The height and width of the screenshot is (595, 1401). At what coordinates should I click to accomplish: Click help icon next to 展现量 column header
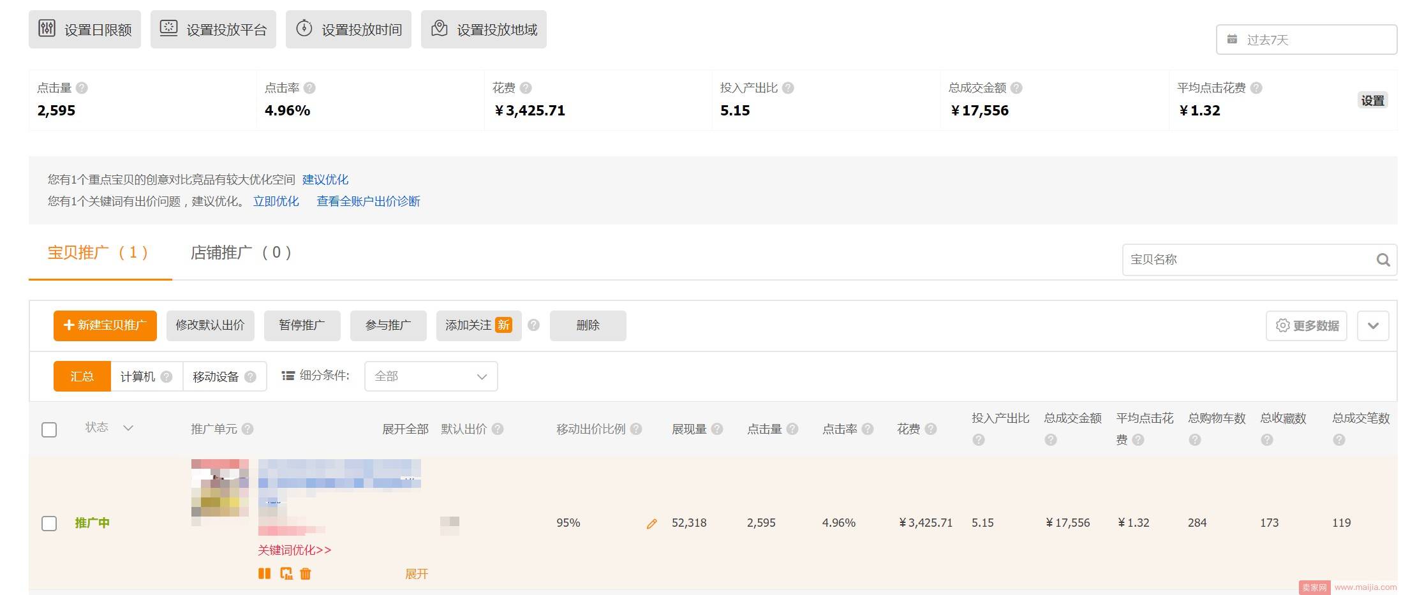point(717,429)
